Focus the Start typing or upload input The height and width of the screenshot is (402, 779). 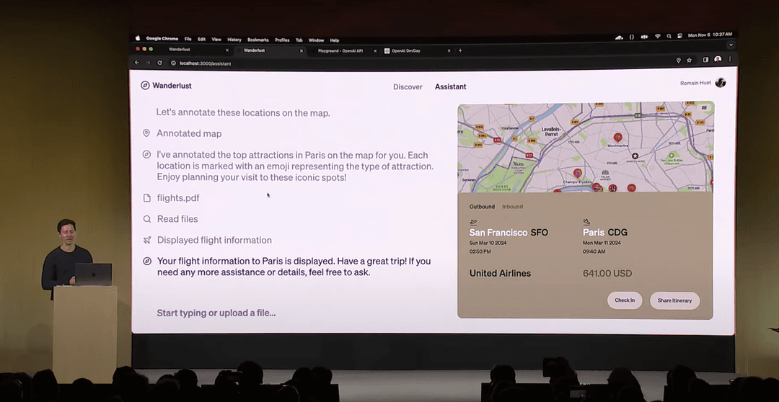click(x=216, y=313)
